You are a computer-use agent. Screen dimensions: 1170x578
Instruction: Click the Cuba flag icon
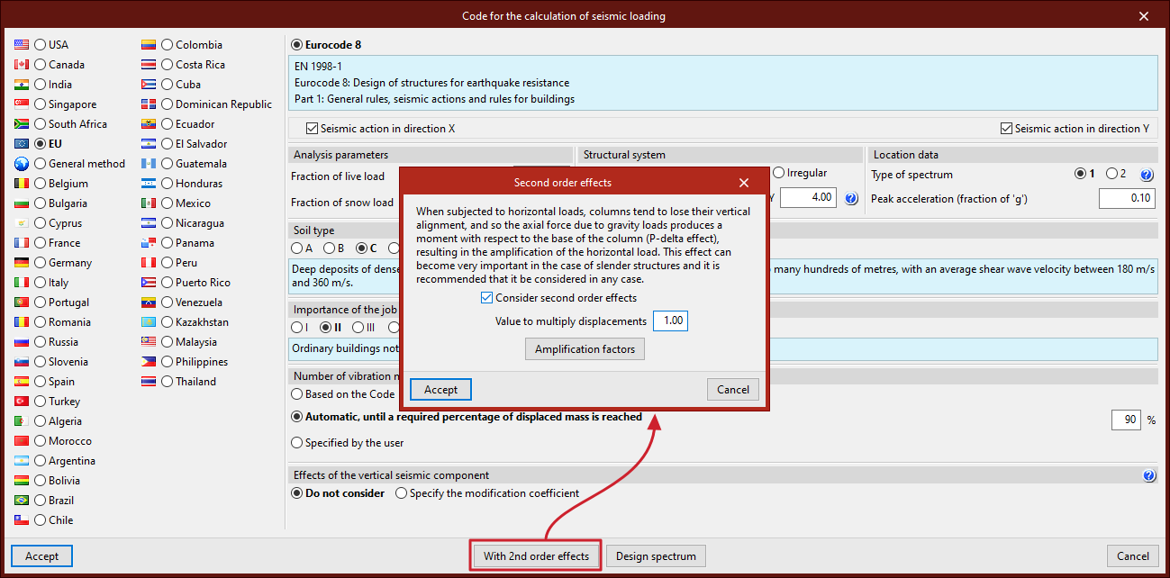point(149,85)
